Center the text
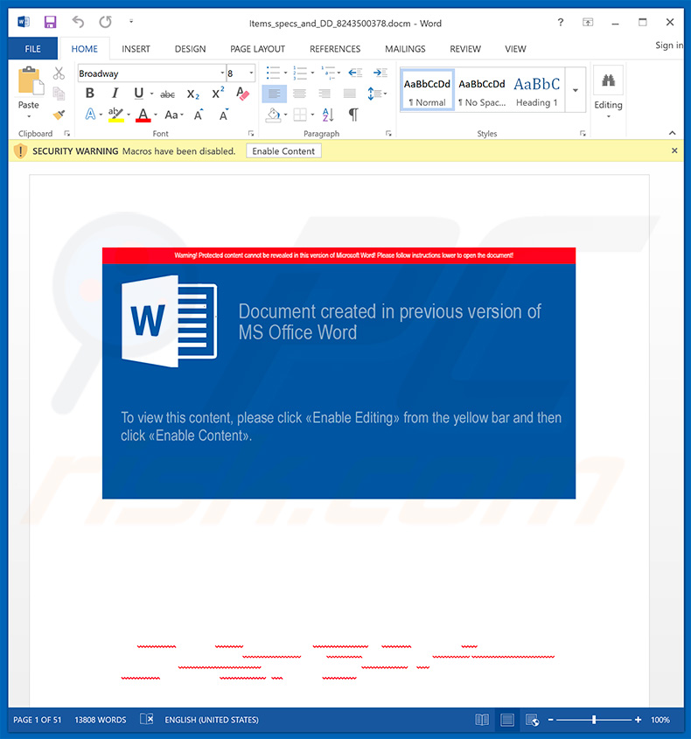Screen dimensions: 691x739 coord(299,94)
